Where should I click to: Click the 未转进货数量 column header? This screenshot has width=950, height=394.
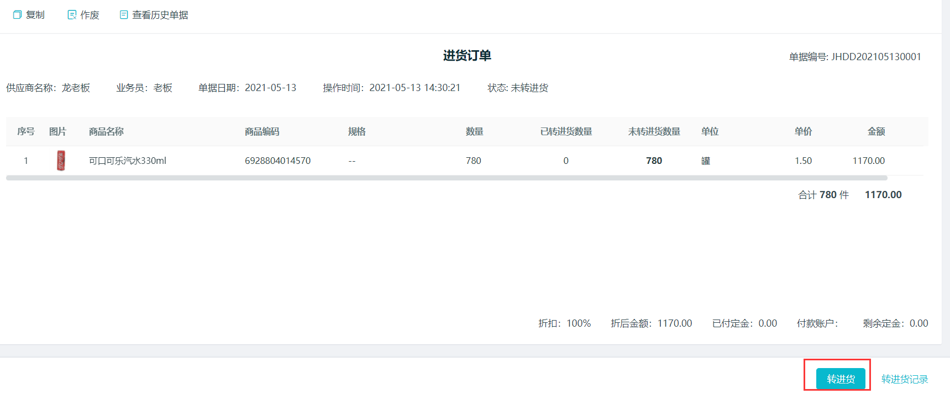[x=654, y=131]
